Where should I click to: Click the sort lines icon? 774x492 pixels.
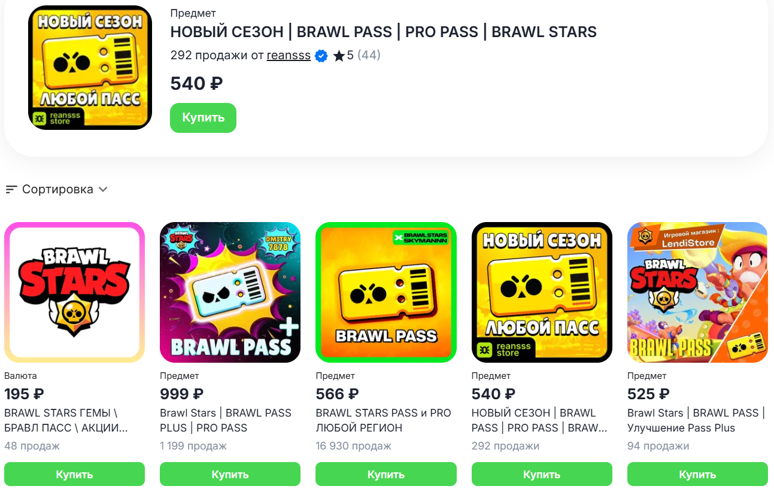(x=11, y=190)
